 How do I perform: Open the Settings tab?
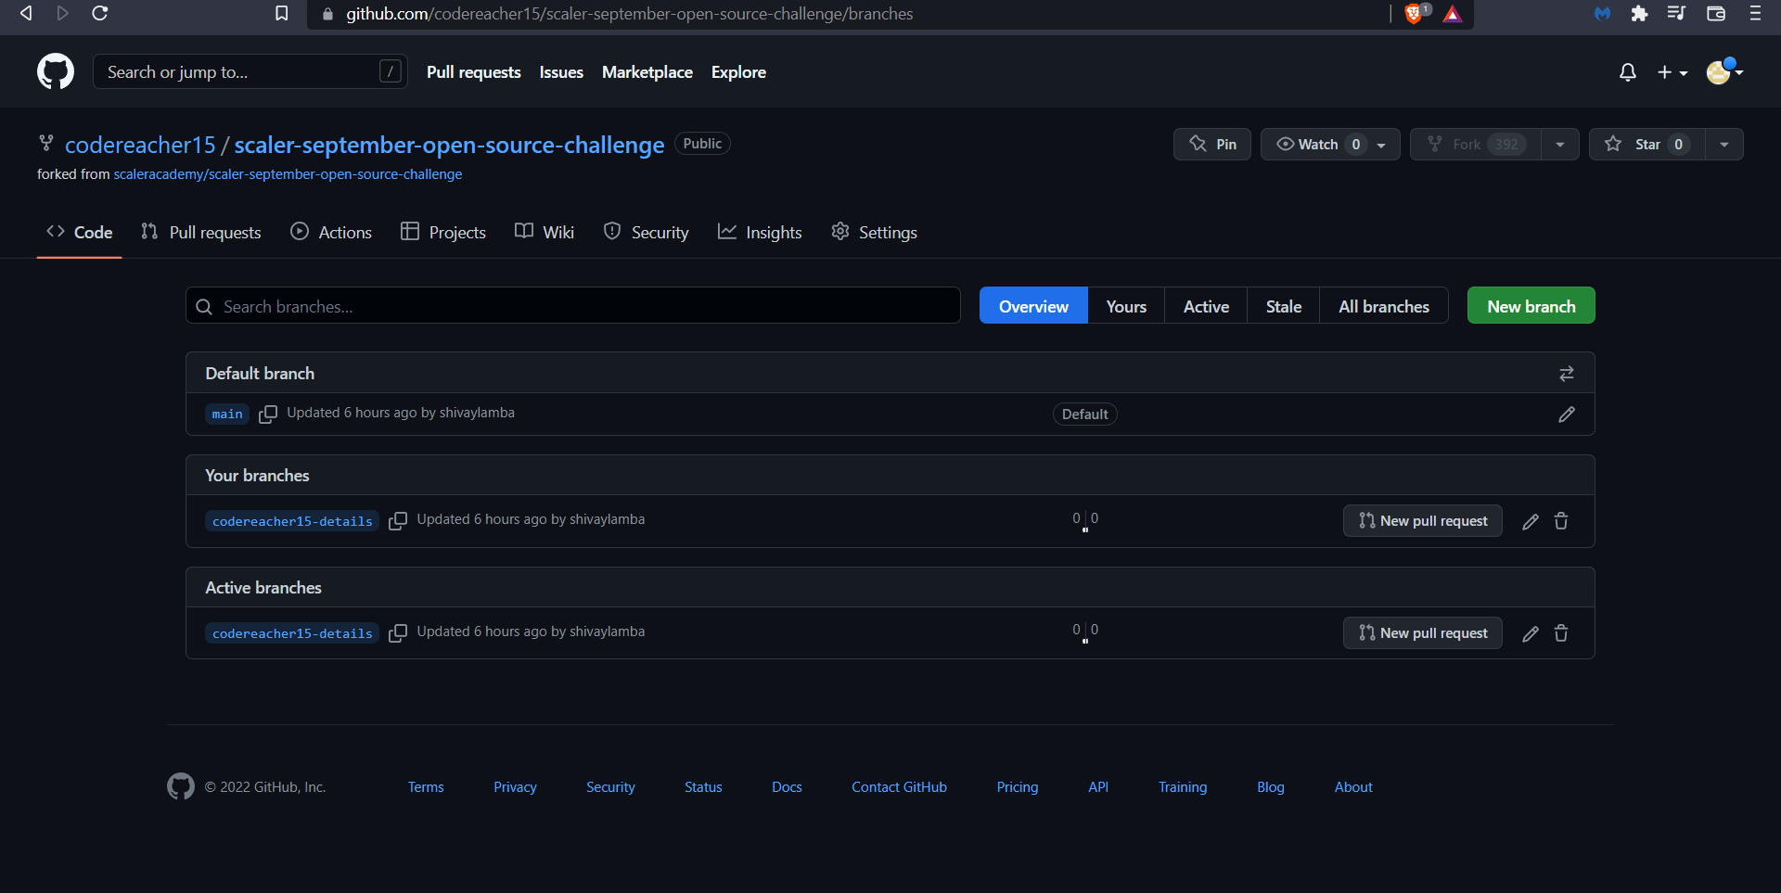click(875, 233)
